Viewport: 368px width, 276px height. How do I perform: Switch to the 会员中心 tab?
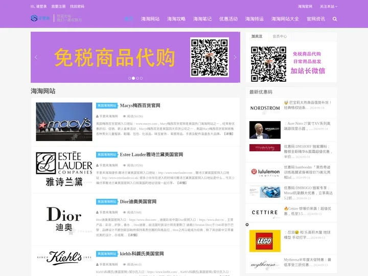click(280, 36)
